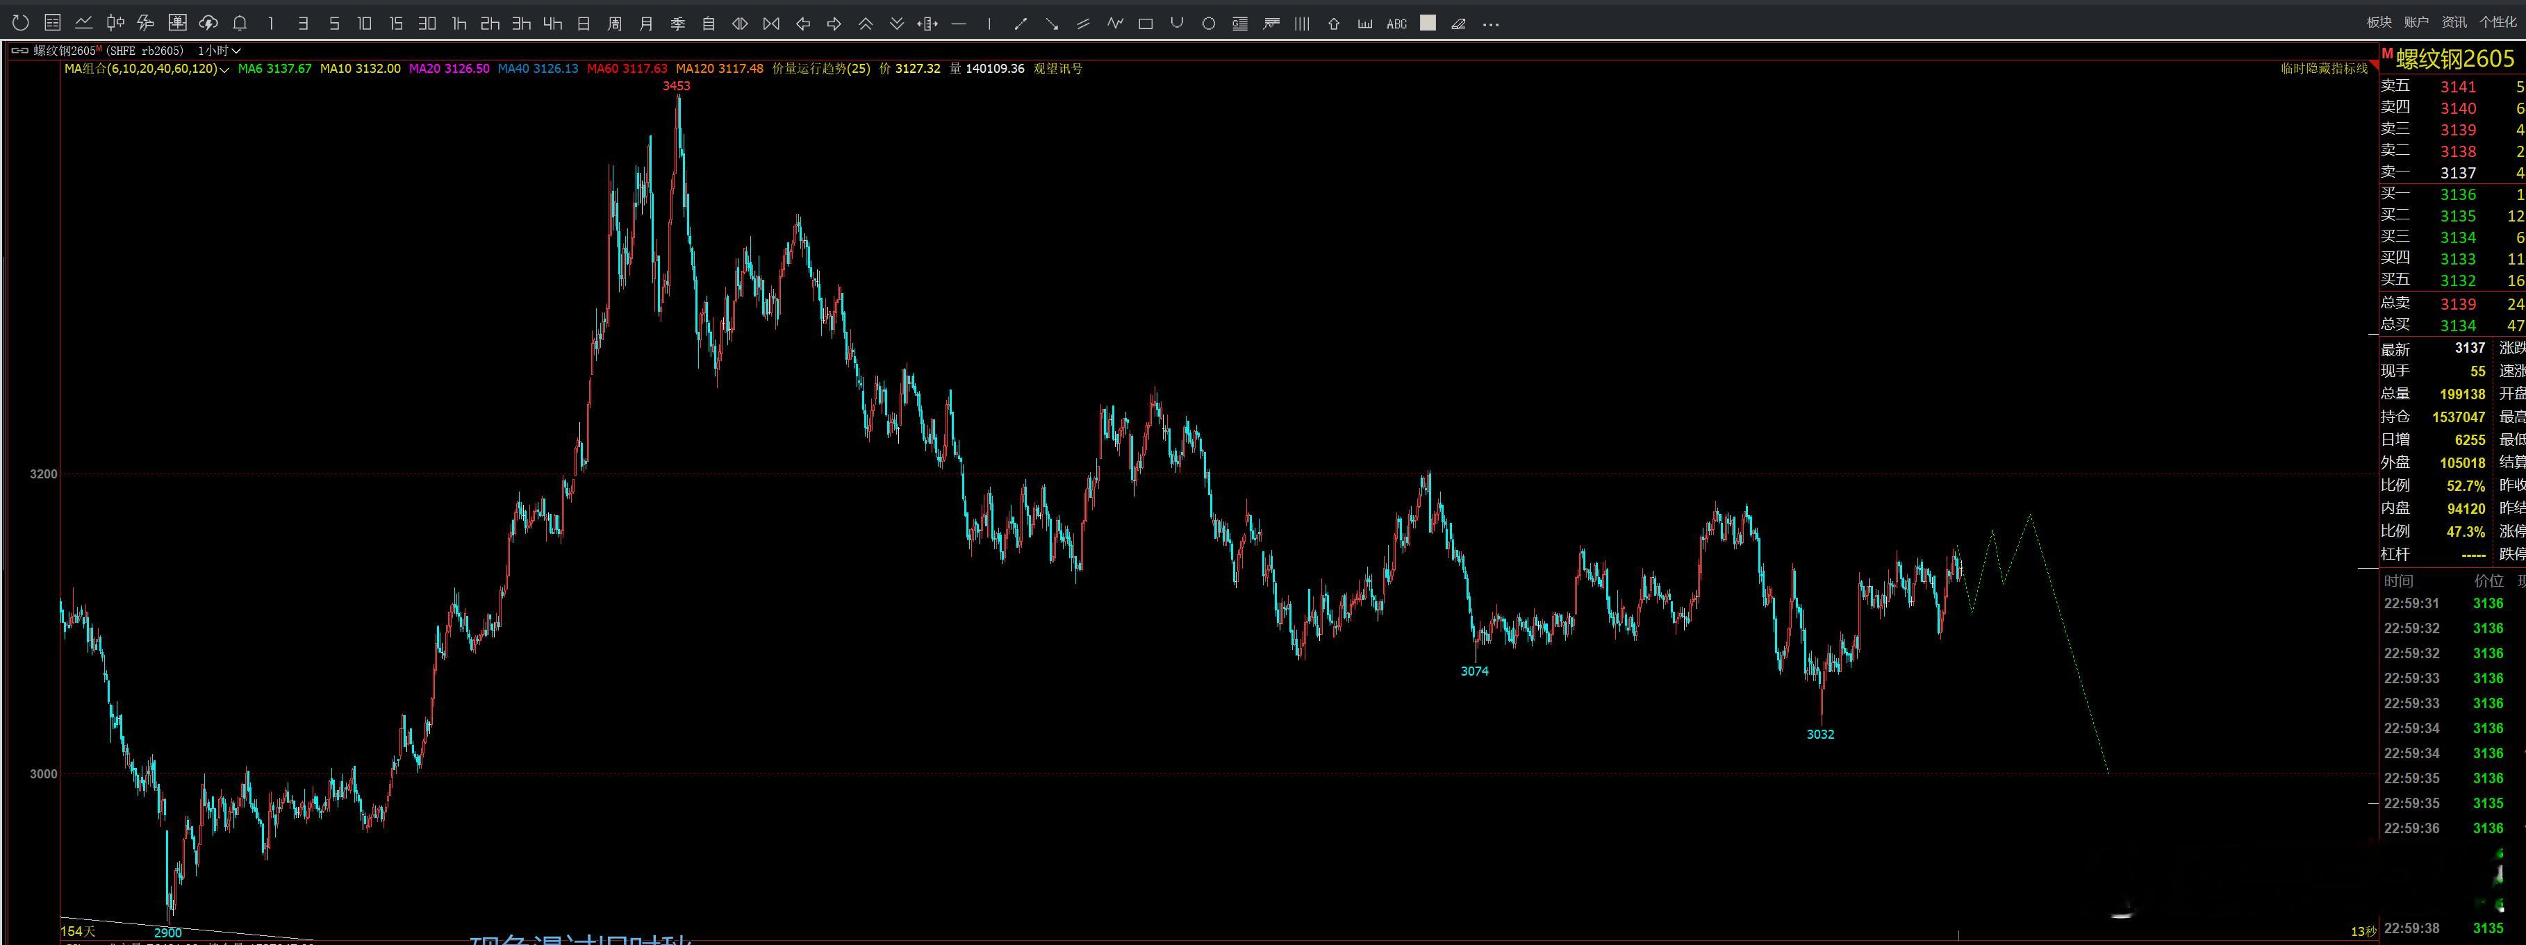Select the ABC text annotation tool
This screenshot has height=945, width=2526.
tap(1396, 24)
